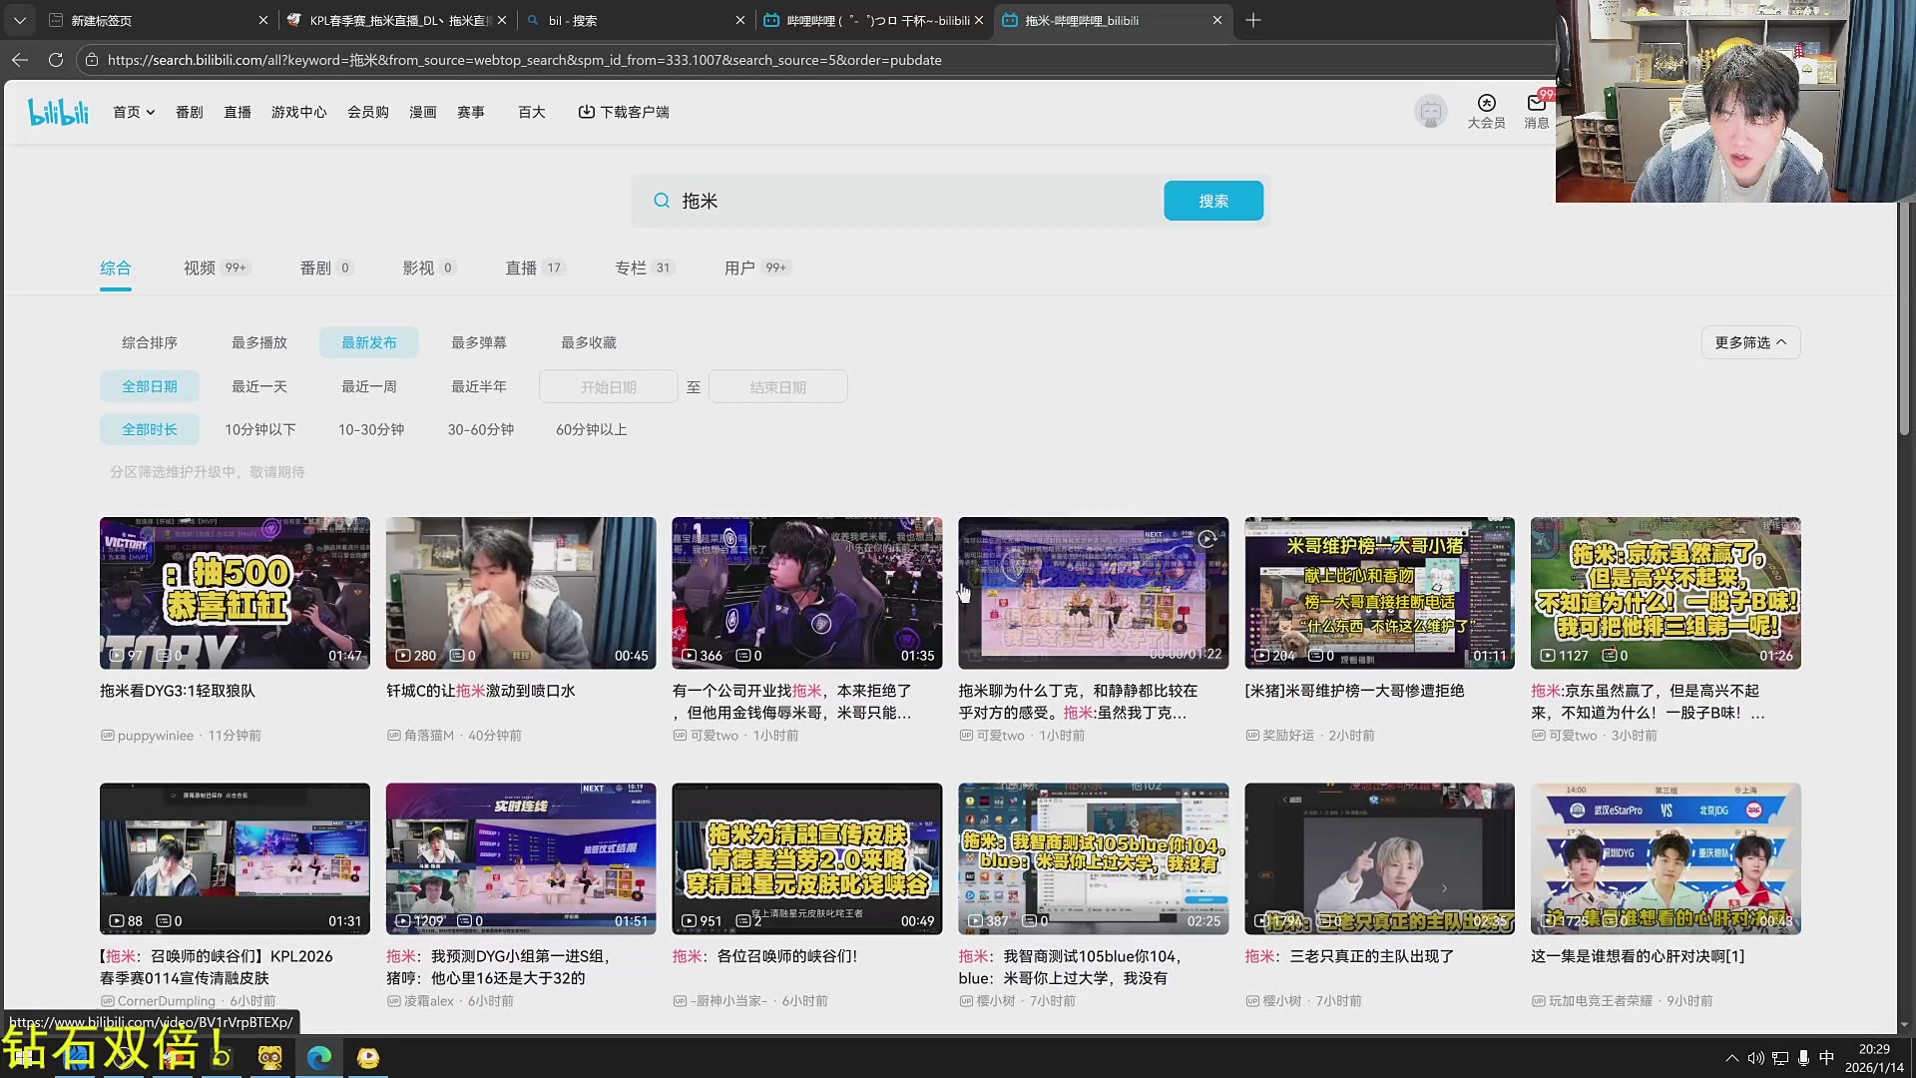Open the tab list dropdown chevron
The image size is (1916, 1078).
[x=20, y=20]
